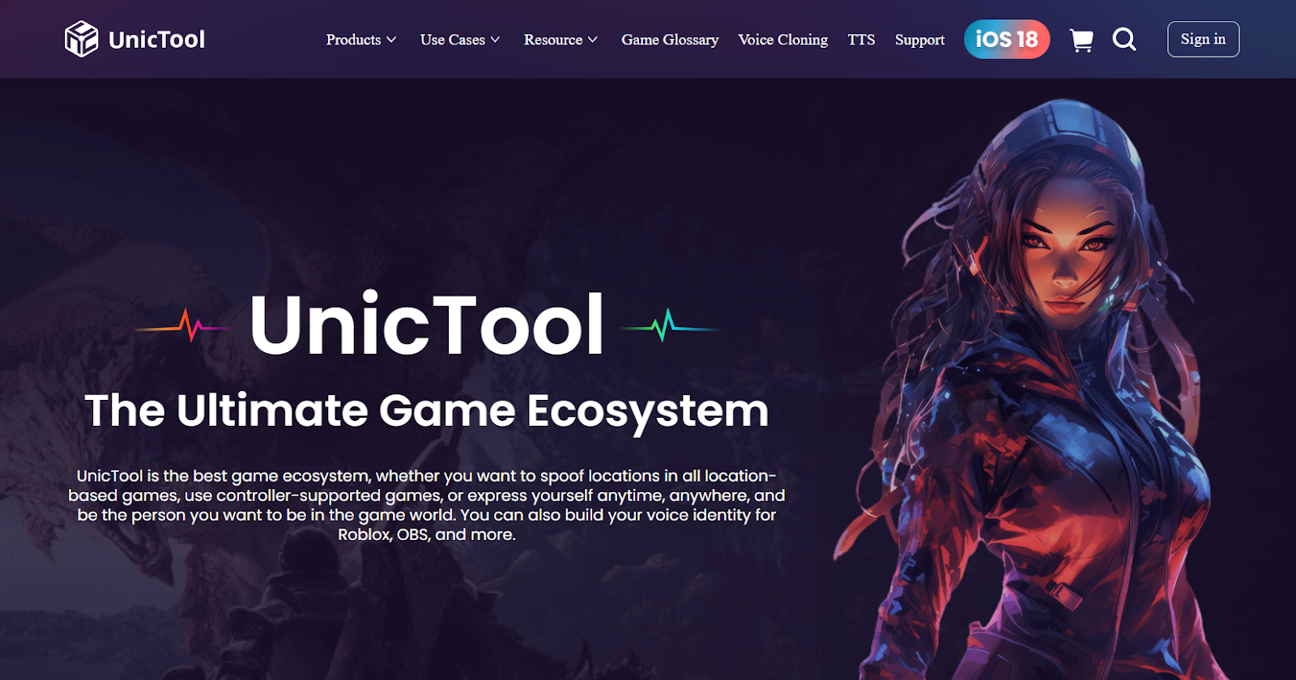Click the iOS 18 badge
The height and width of the screenshot is (680, 1296).
pos(1007,39)
